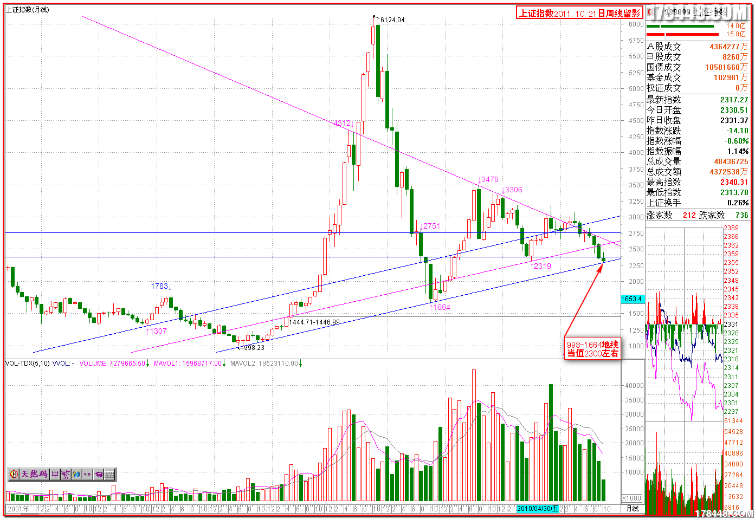This screenshot has width=755, height=519.
Task: Click the MAVOL1: 15968717.00 value
Action: coord(190,364)
